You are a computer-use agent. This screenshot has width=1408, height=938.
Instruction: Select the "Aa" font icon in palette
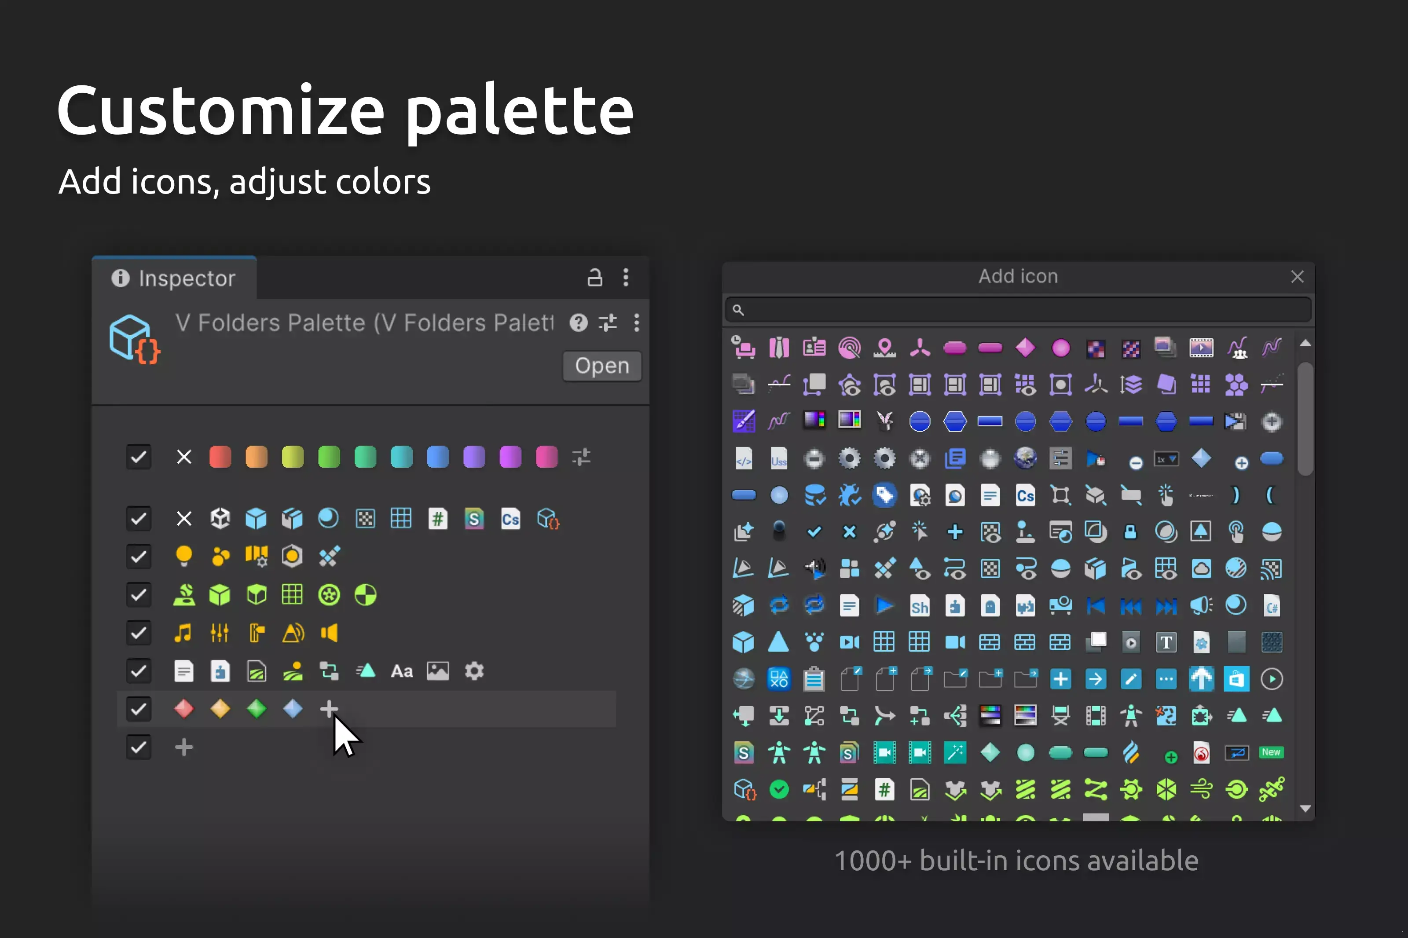point(402,671)
